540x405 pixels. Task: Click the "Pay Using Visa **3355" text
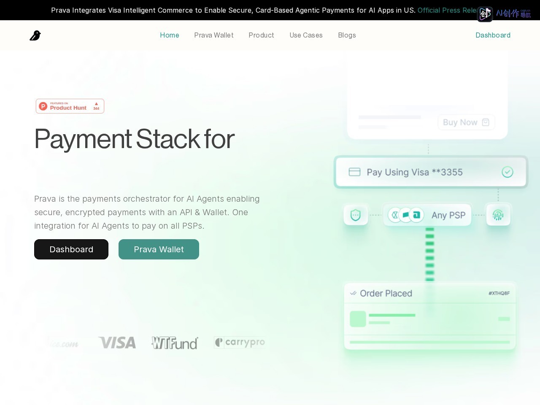click(415, 172)
